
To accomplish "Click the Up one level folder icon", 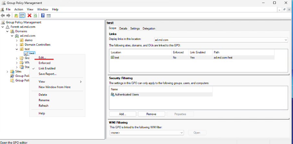I will 16,15.
